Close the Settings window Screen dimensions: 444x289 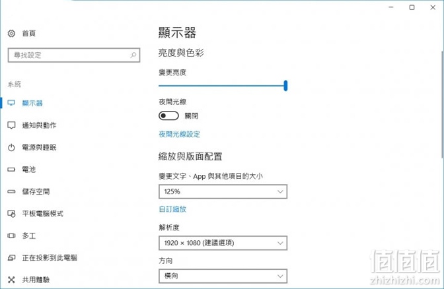(433, 7)
